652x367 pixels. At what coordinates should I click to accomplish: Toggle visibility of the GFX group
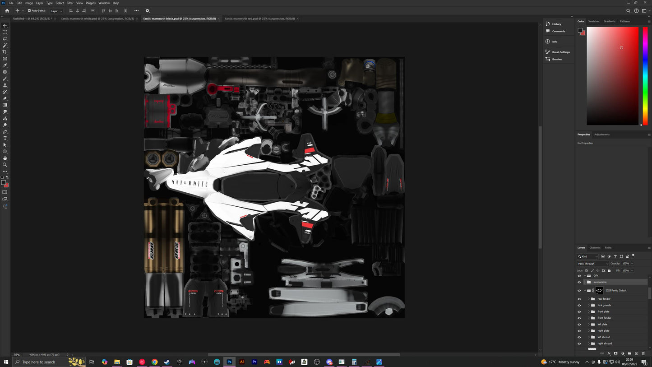pos(579,275)
